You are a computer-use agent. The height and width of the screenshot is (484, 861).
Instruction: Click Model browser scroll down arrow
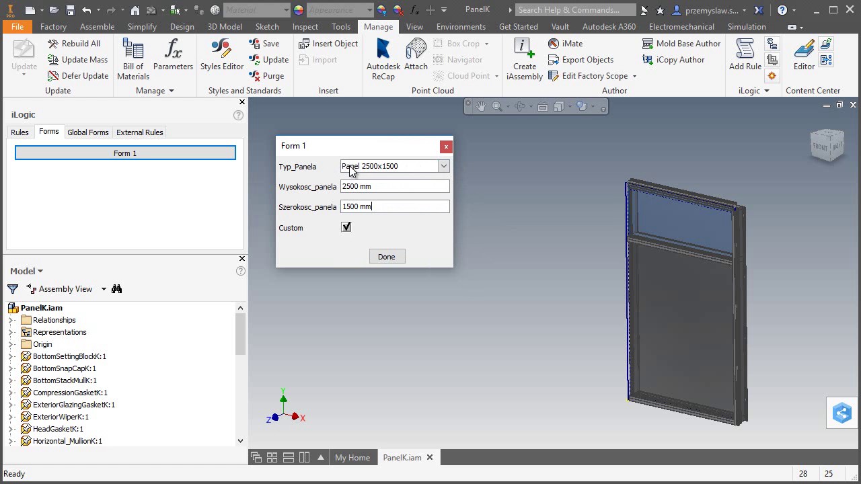pyautogui.click(x=240, y=441)
